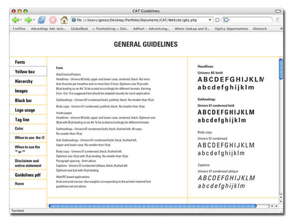This screenshot has width=293, height=224.
Task: Click the Go button beside address bar
Action: (217, 20)
